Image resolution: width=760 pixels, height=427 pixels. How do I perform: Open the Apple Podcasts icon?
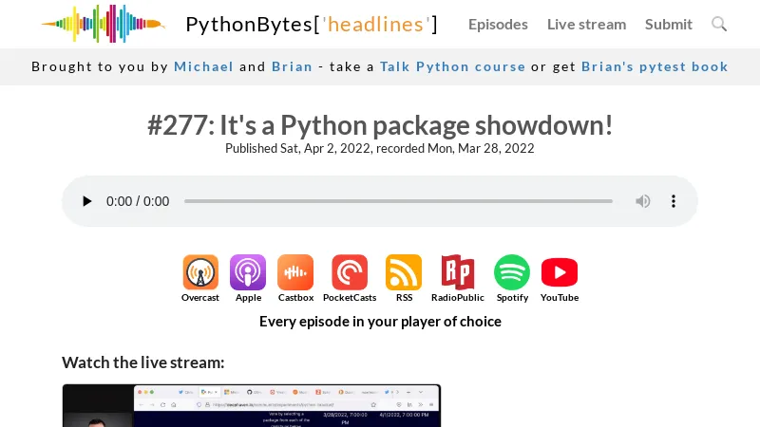coord(248,272)
